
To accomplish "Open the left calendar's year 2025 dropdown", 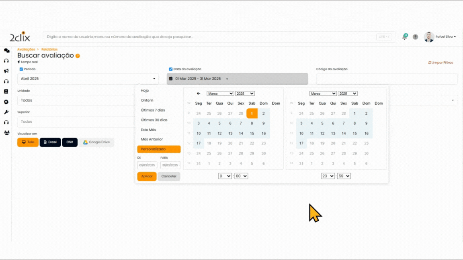I will coord(245,93).
